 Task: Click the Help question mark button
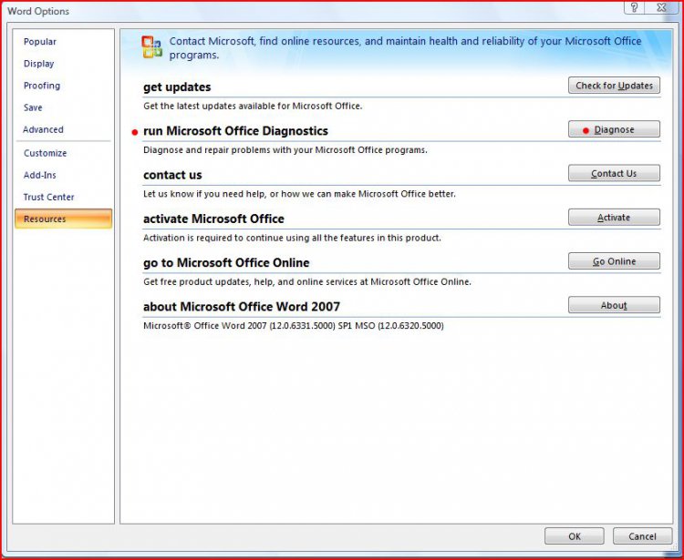click(634, 7)
